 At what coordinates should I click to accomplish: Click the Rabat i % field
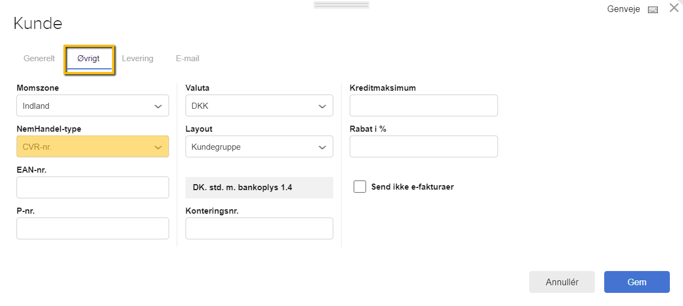(x=424, y=146)
